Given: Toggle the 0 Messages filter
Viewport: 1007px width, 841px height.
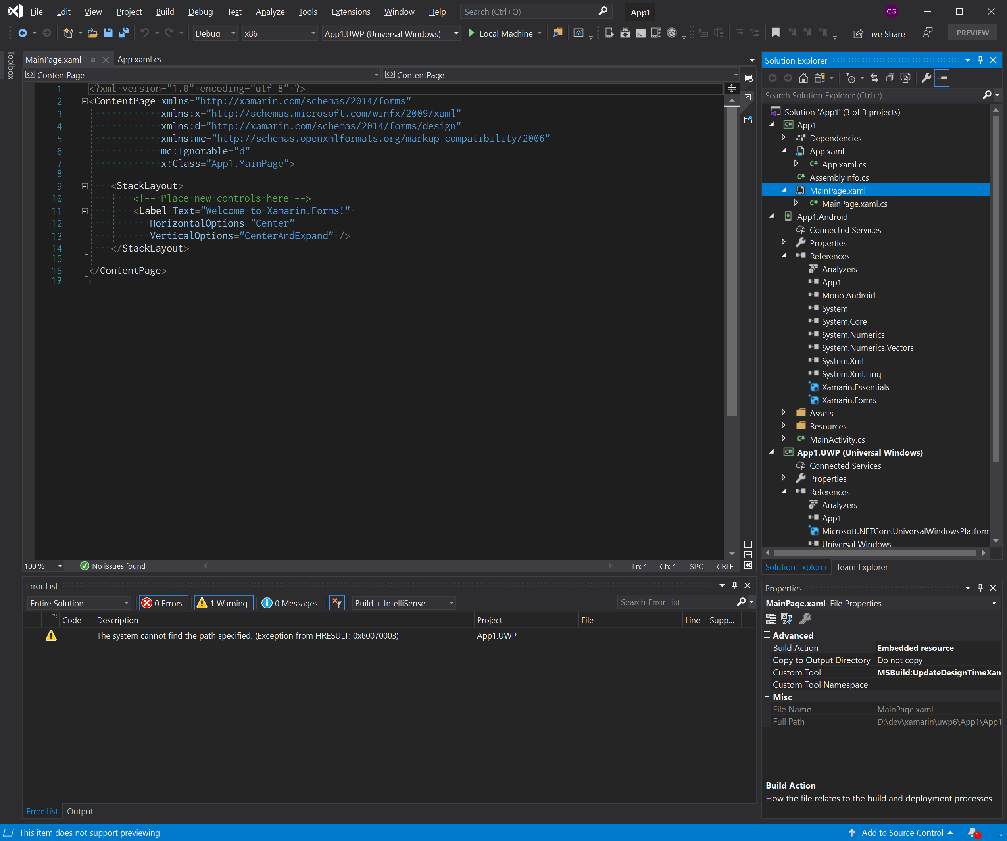Looking at the screenshot, I should point(290,603).
